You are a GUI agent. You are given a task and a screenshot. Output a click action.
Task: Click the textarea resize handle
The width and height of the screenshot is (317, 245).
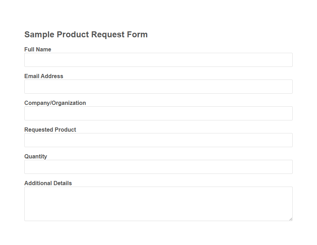pos(291,219)
